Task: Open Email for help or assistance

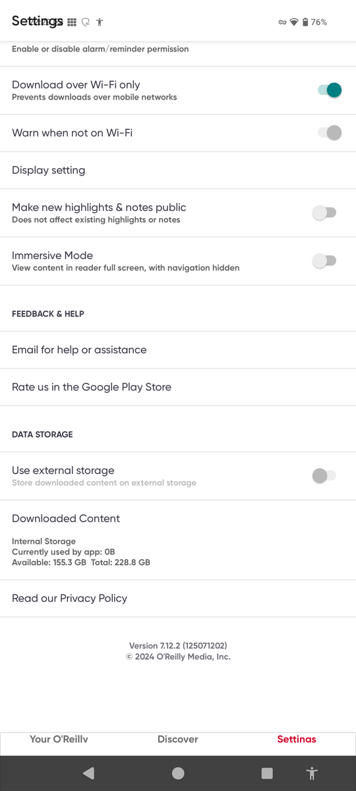Action: pyautogui.click(x=178, y=349)
